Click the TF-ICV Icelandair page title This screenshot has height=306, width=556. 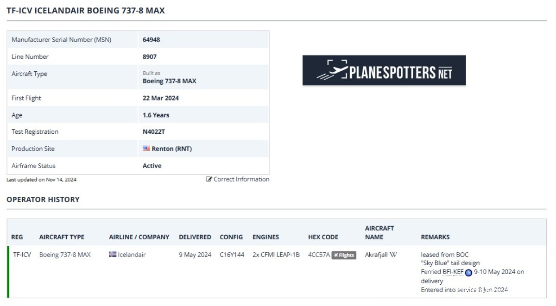(86, 11)
